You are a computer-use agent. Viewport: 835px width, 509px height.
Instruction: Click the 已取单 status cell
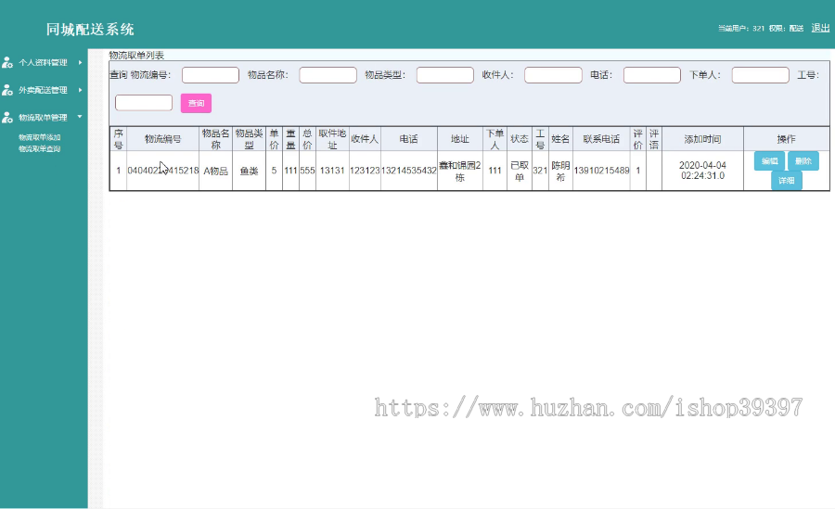click(520, 171)
